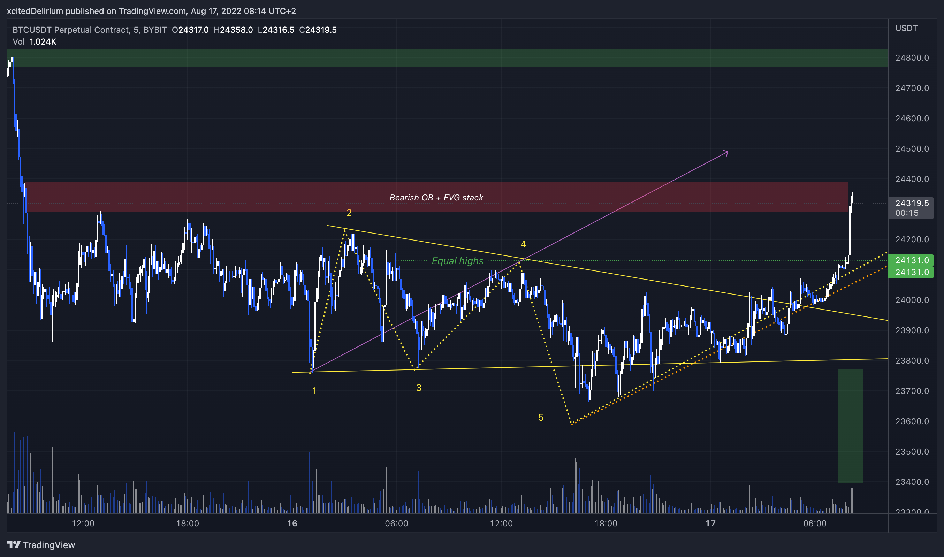Image resolution: width=944 pixels, height=557 pixels.
Task: Click the open value O24317.0 in legend
Action: point(190,30)
